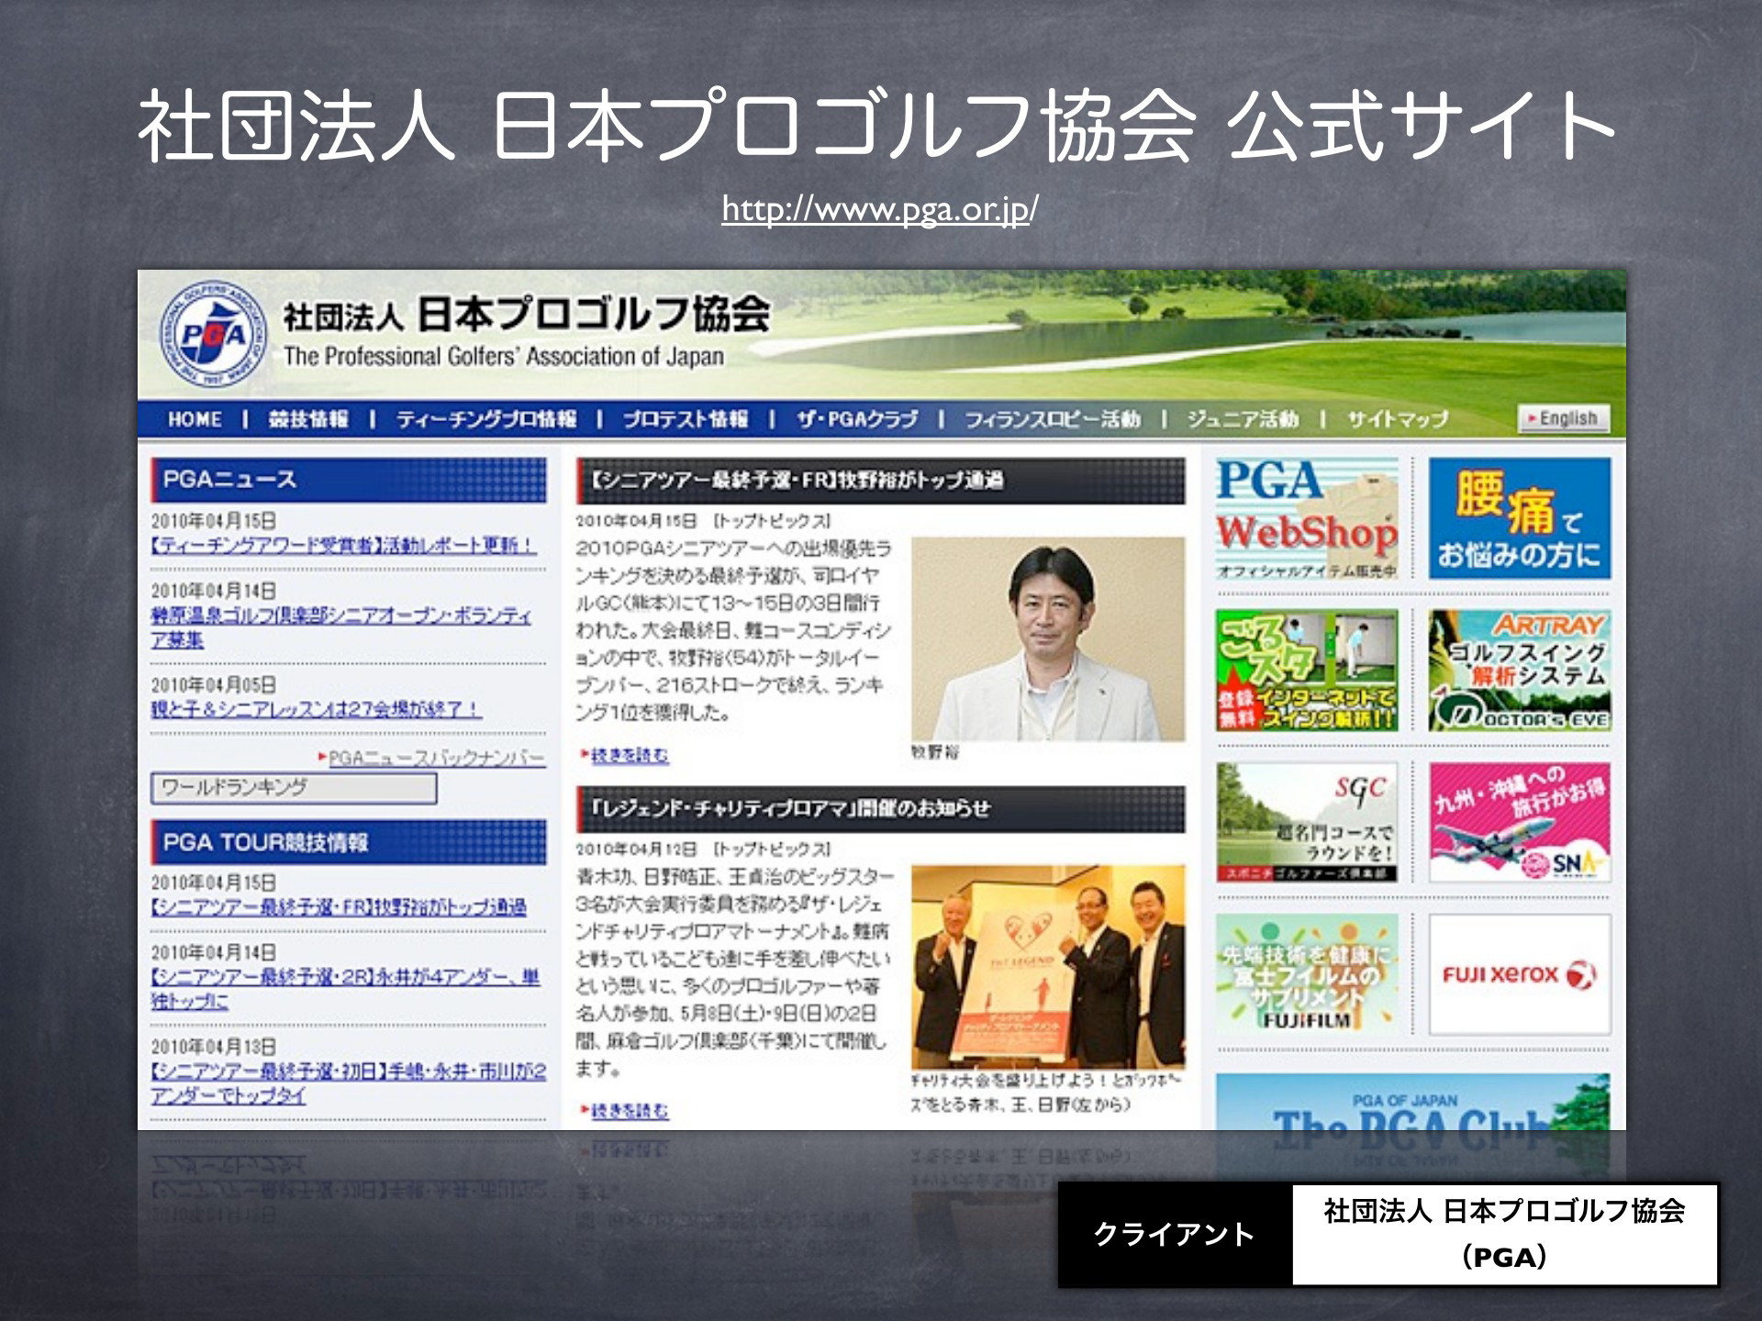
Task: Switch site to English via English button
Action: tap(1563, 418)
